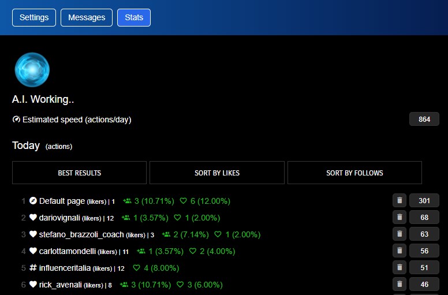Click the heart icon before stefano_brazzoli_coach
448x295 pixels.
pos(33,234)
